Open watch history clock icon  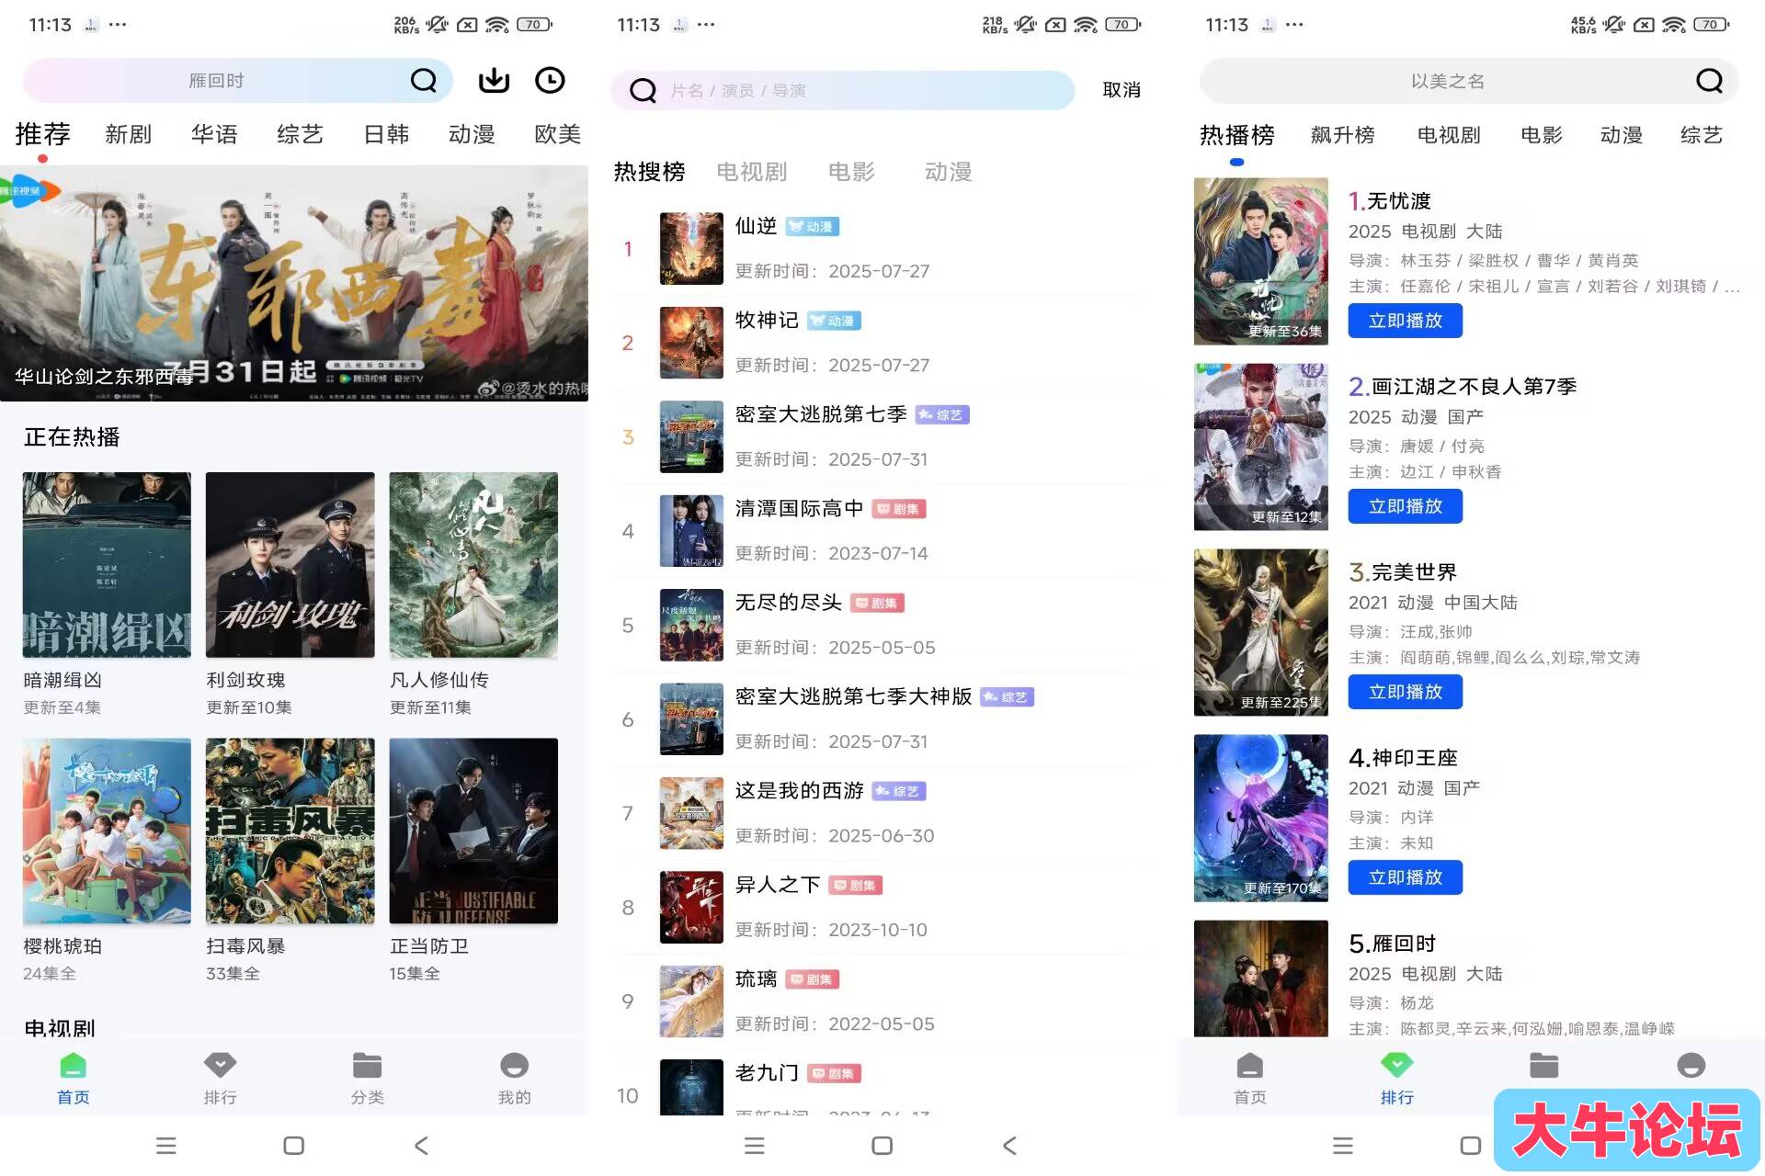(550, 81)
